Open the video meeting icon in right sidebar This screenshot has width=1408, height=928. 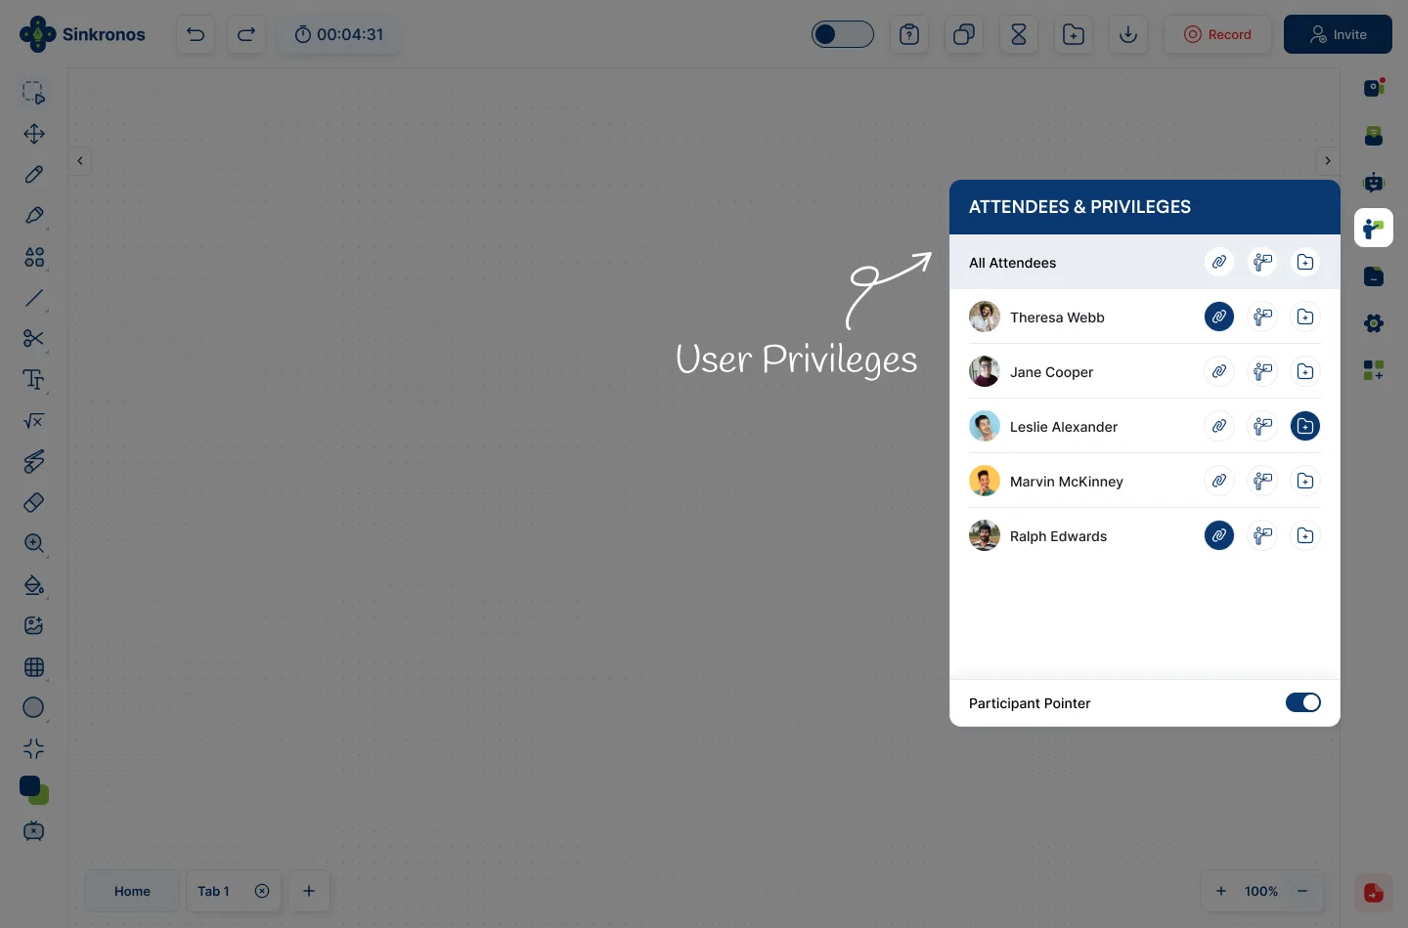(1374, 88)
